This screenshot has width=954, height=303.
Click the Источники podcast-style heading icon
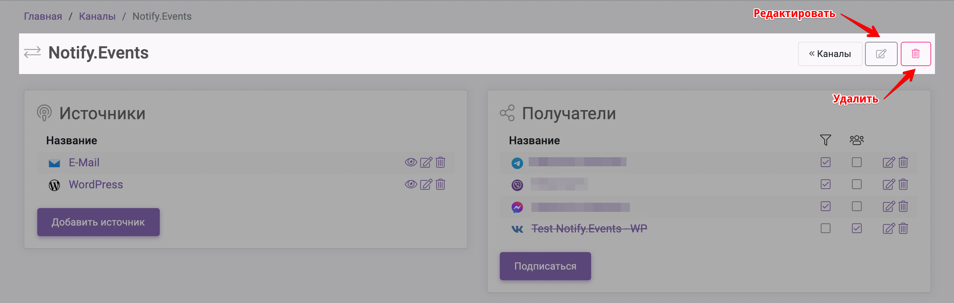coord(44,113)
